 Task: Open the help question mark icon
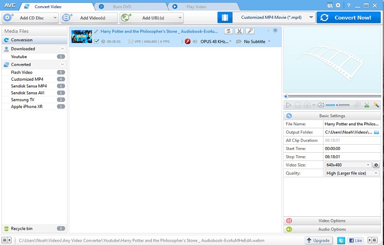[x=348, y=6]
